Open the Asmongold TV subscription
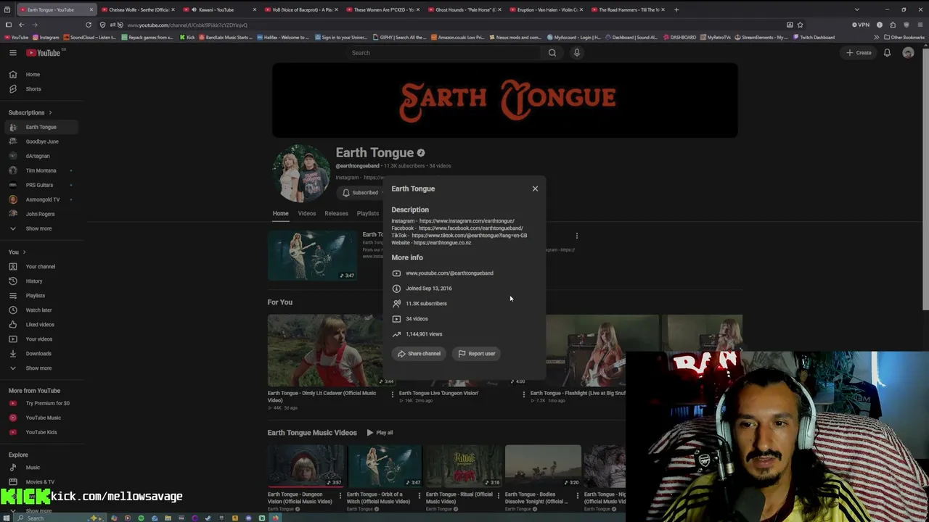This screenshot has width=929, height=522. tap(41, 199)
